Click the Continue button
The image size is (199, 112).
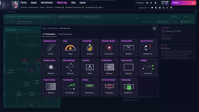point(183,3)
